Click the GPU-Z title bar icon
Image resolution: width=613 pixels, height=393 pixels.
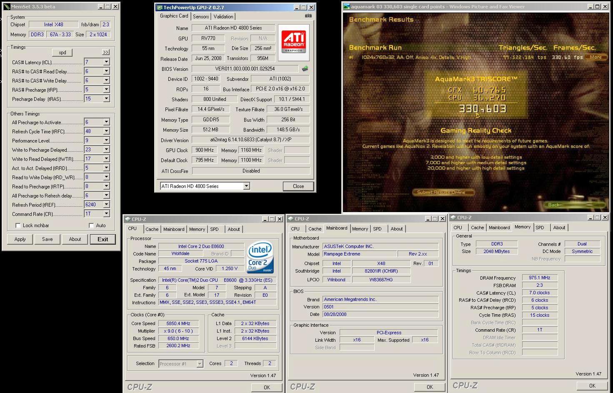tap(159, 8)
